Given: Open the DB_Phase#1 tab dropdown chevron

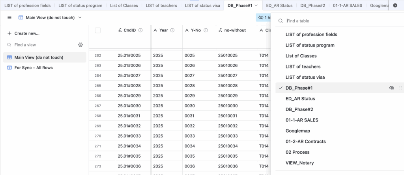Looking at the screenshot, I should [x=256, y=6].
